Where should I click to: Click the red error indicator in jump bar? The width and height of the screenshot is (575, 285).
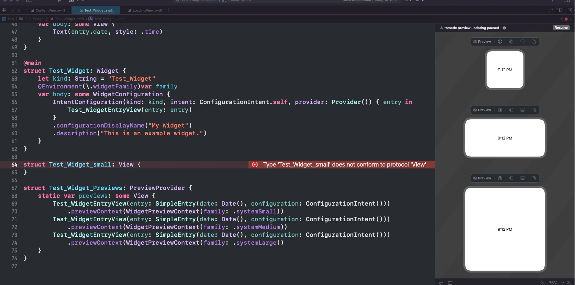(x=566, y=19)
